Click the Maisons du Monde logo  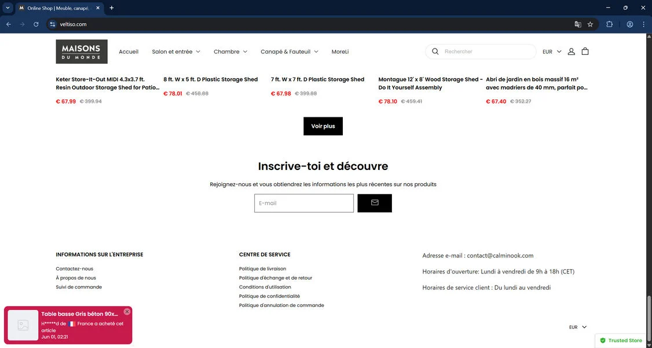(82, 51)
